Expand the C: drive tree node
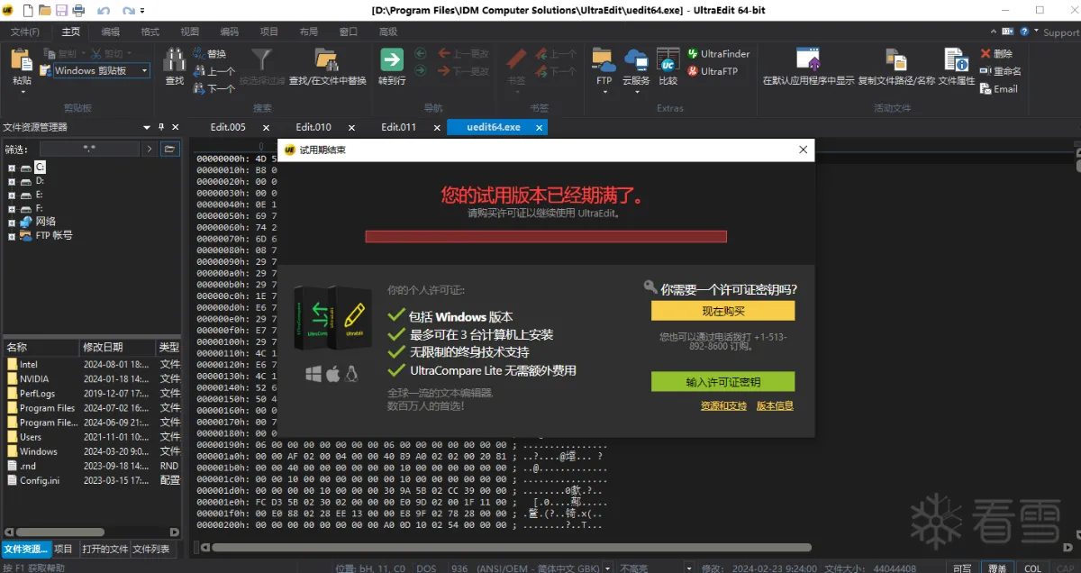This screenshot has width=1081, height=573. [x=12, y=168]
